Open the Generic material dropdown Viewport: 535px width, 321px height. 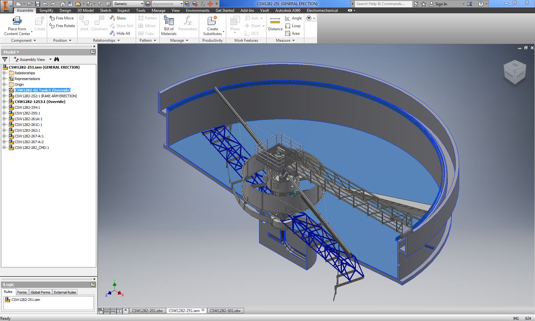pos(128,4)
